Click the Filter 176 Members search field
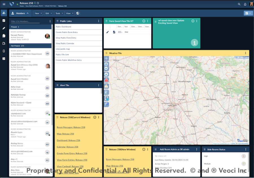 25,21
